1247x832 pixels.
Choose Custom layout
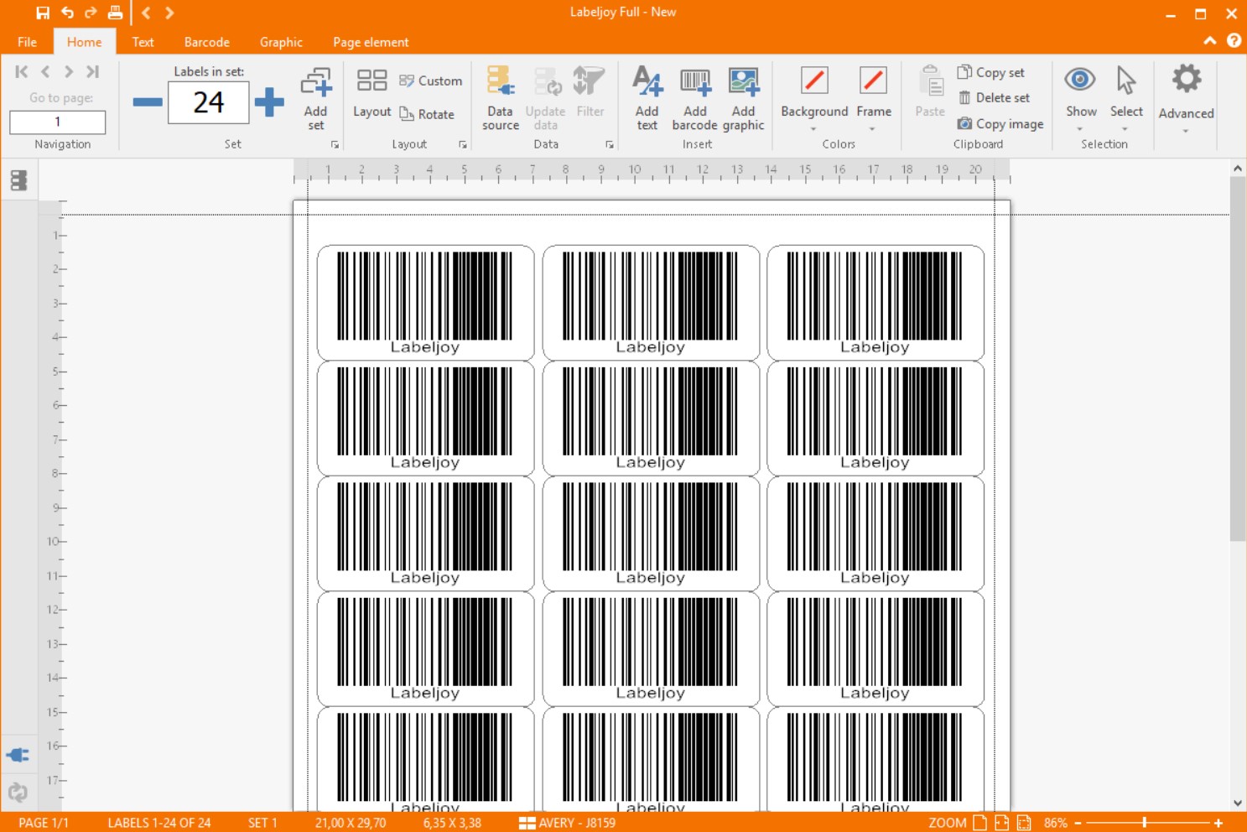pos(431,81)
